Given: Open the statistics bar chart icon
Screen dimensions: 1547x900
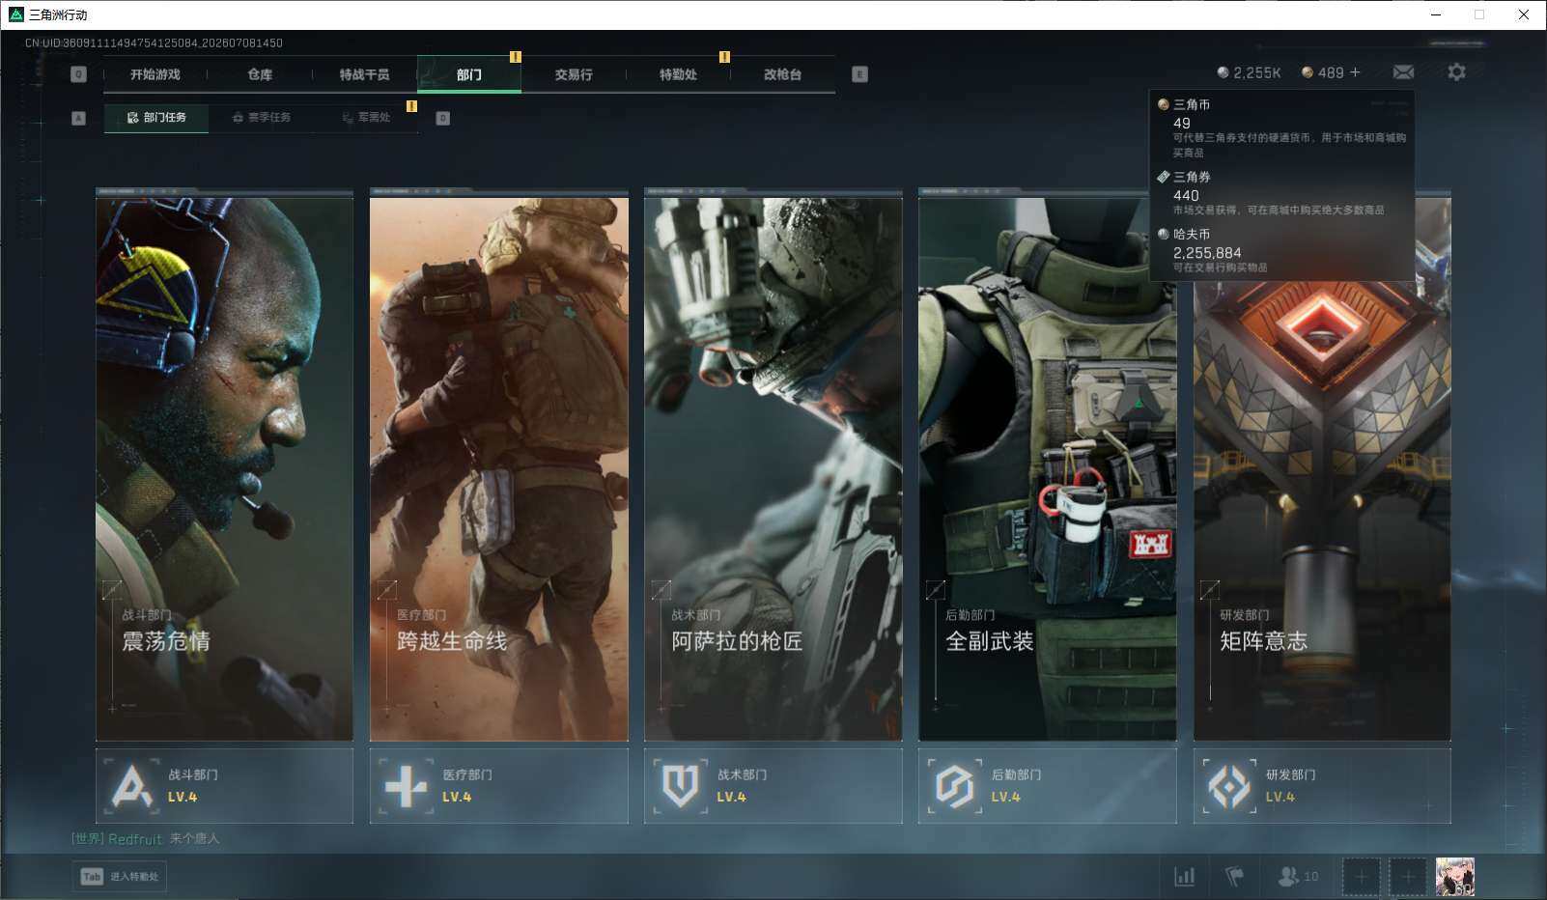Looking at the screenshot, I should pos(1184,877).
